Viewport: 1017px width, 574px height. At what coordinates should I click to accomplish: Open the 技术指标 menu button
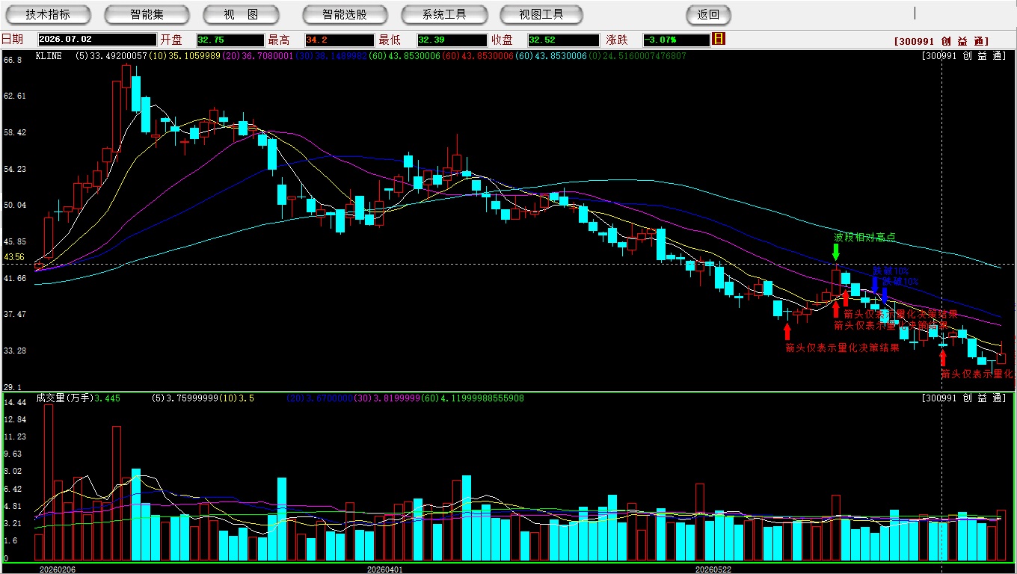tap(48, 14)
